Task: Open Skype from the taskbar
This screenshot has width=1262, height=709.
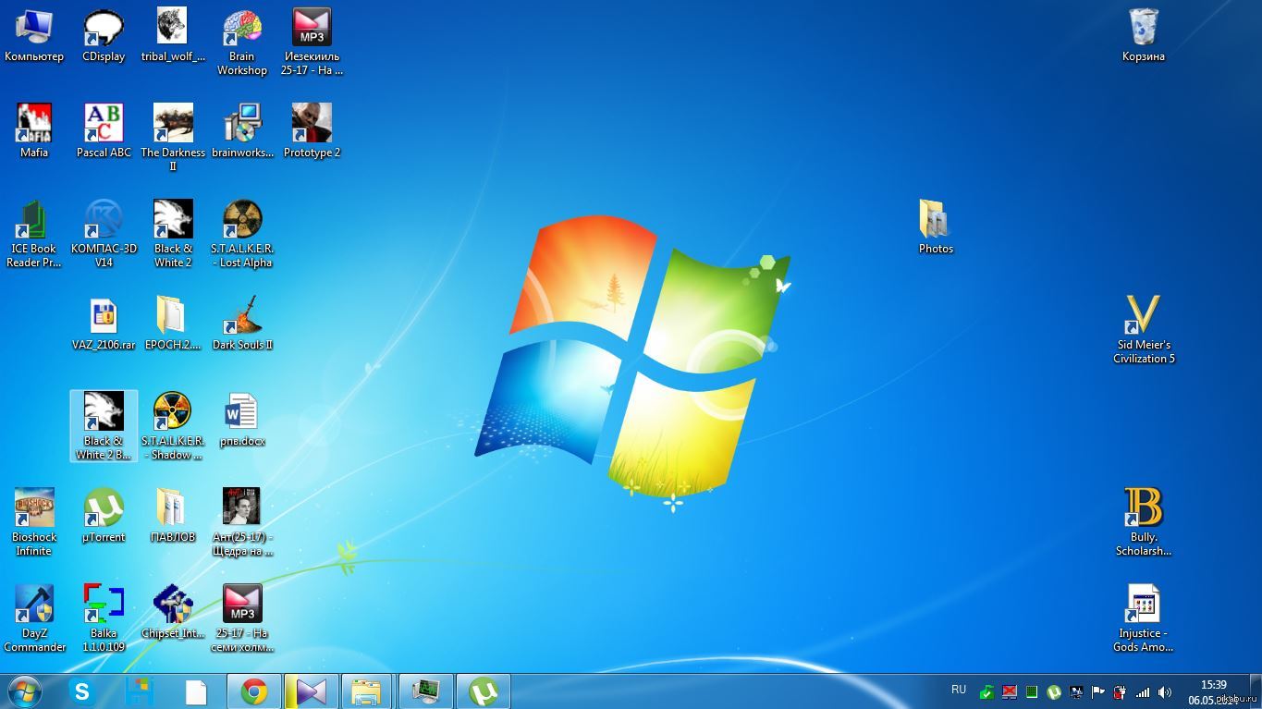Action: [81, 691]
